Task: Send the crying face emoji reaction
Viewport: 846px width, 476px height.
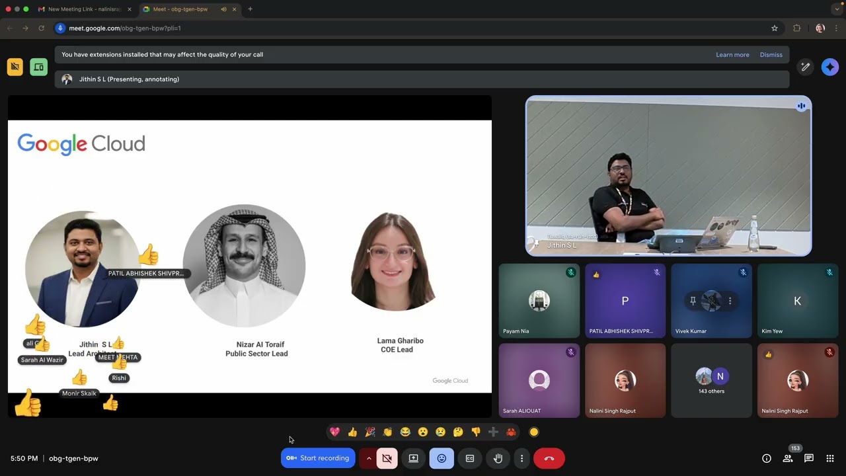Action: (440, 432)
